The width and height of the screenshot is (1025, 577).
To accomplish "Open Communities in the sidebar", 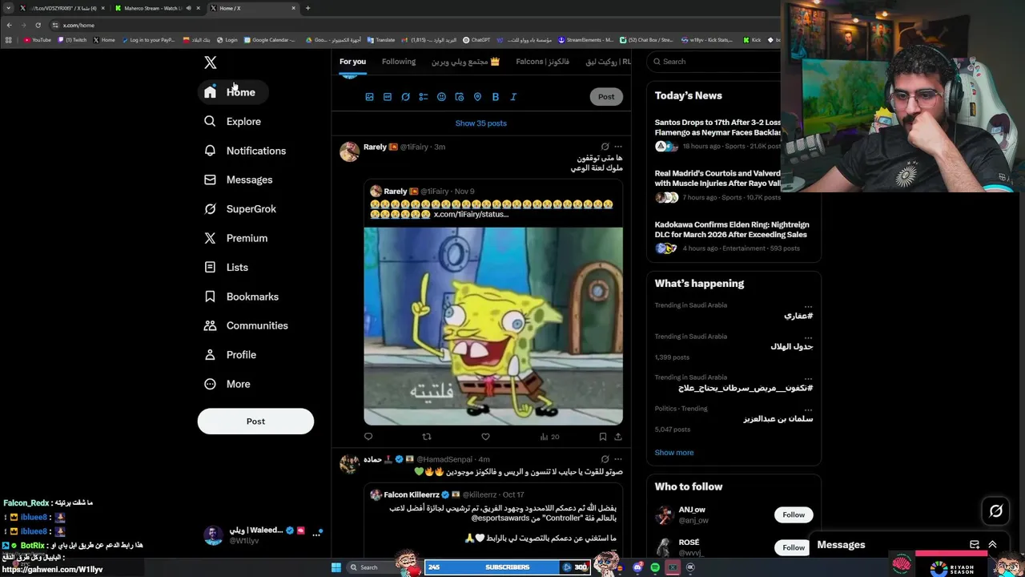I will click(x=247, y=325).
